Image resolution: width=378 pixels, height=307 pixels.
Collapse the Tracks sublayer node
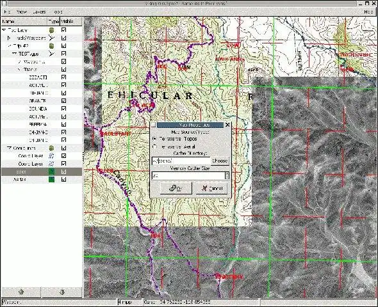click(20, 69)
